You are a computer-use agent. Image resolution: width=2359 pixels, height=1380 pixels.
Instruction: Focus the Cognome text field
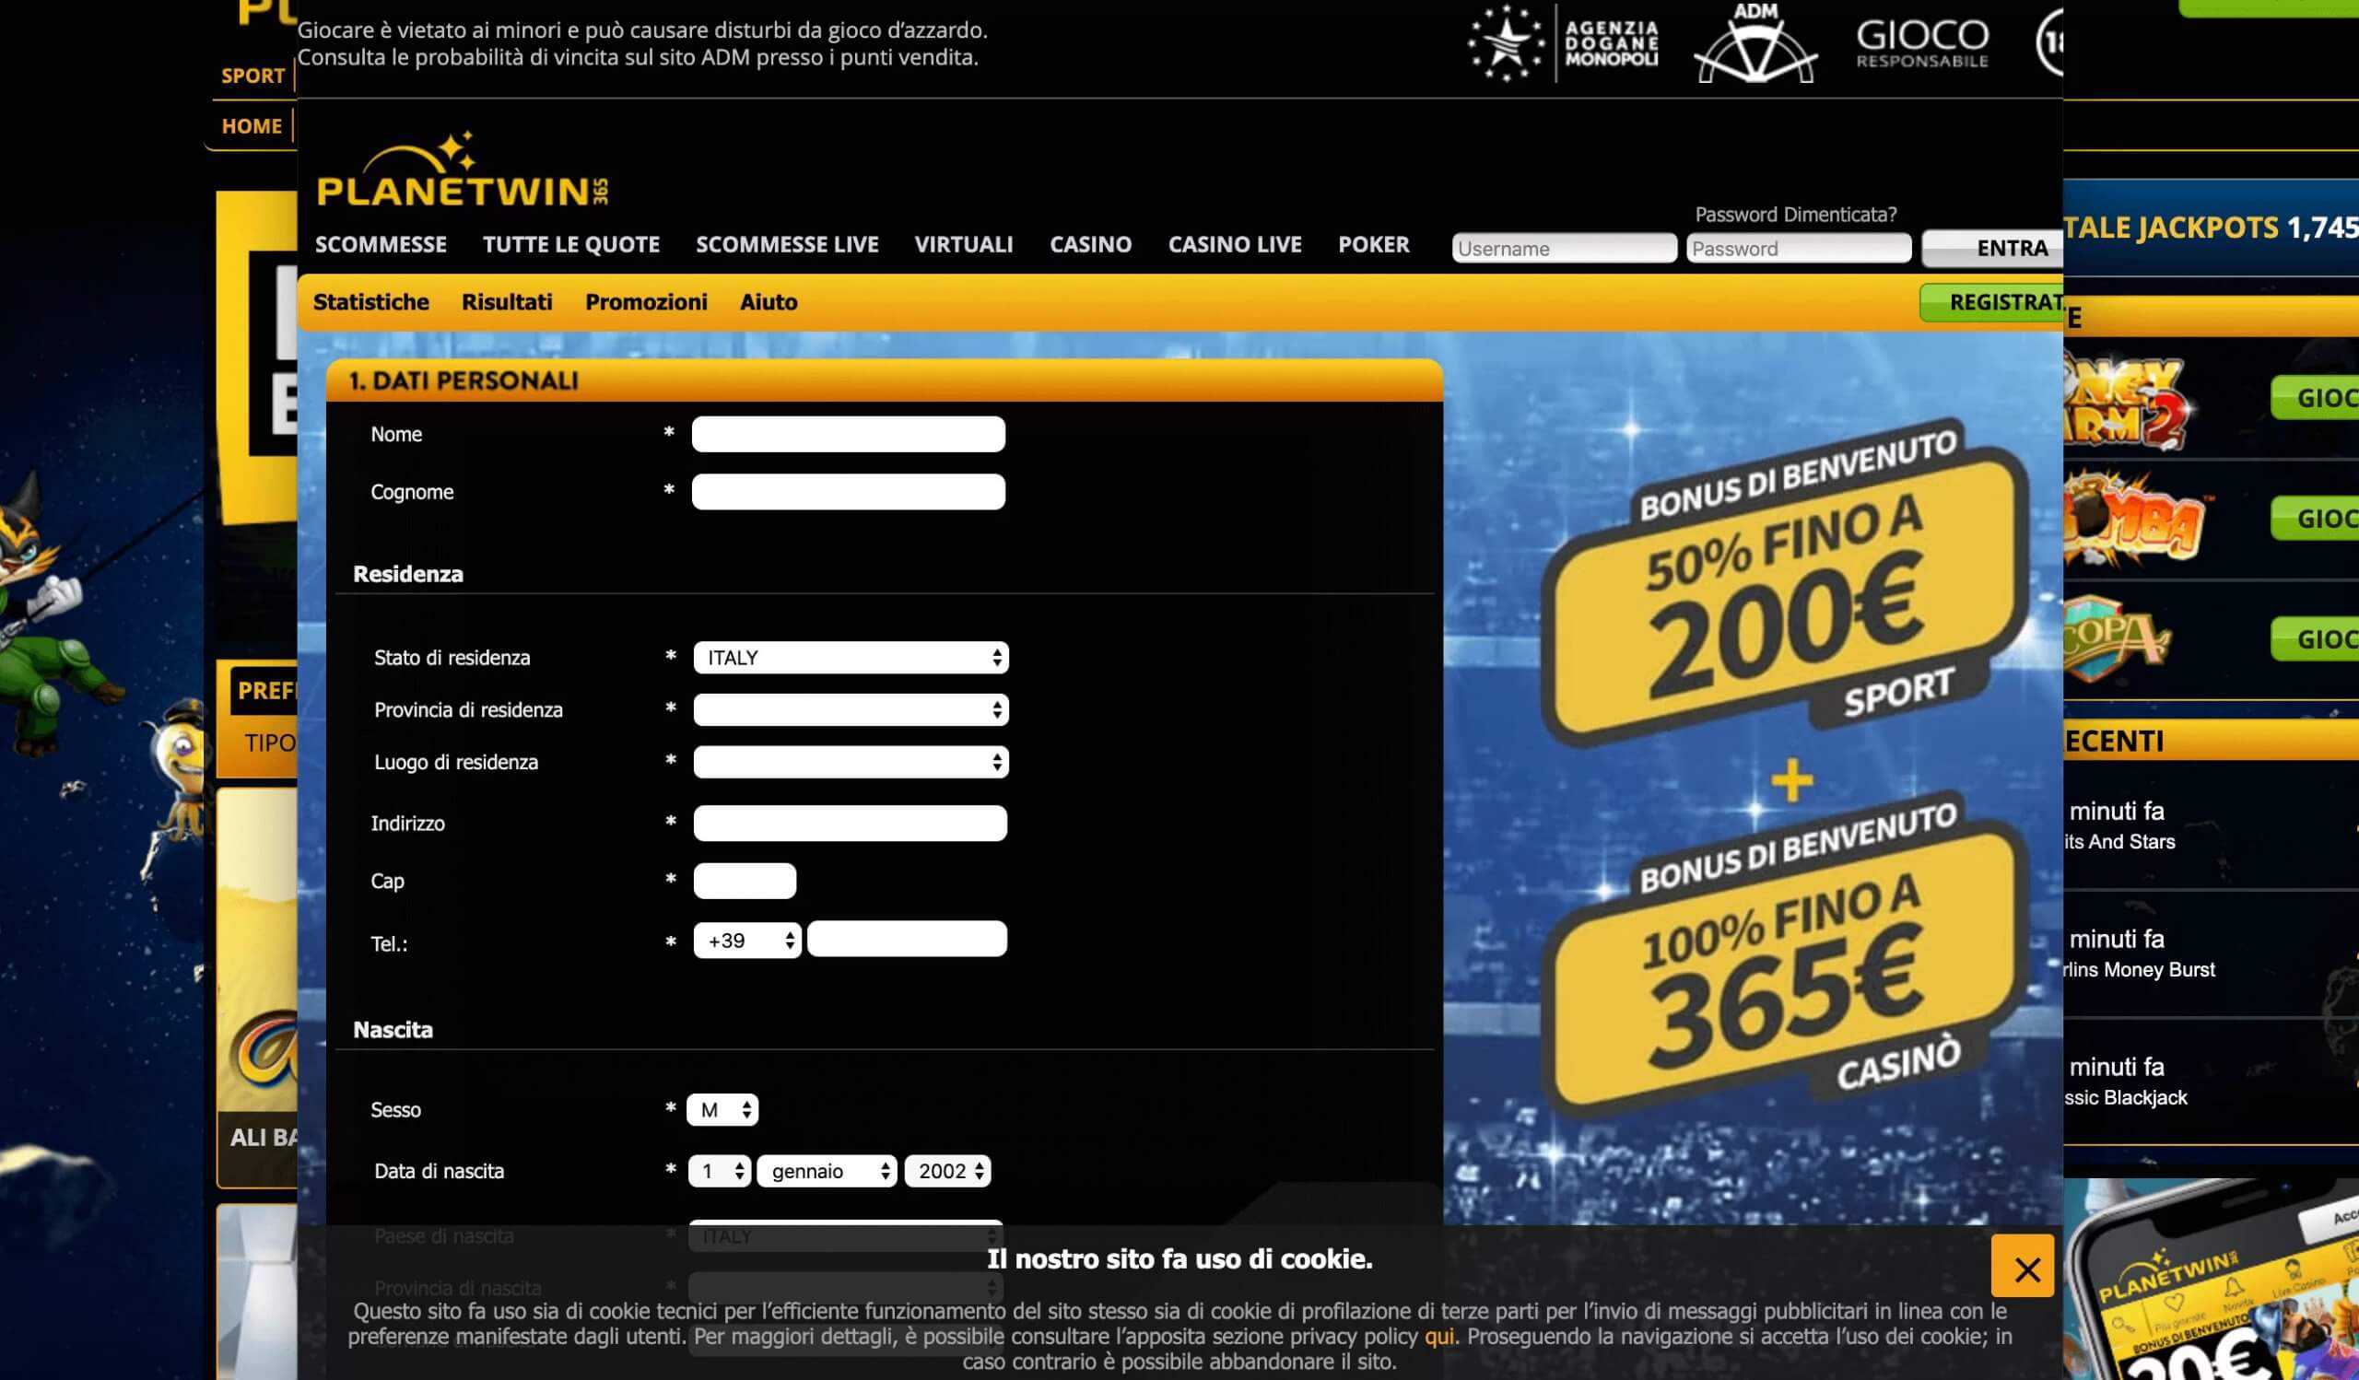[848, 492]
